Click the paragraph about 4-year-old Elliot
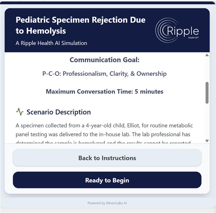The width and height of the screenshot is (216, 213). pyautogui.click(x=104, y=130)
